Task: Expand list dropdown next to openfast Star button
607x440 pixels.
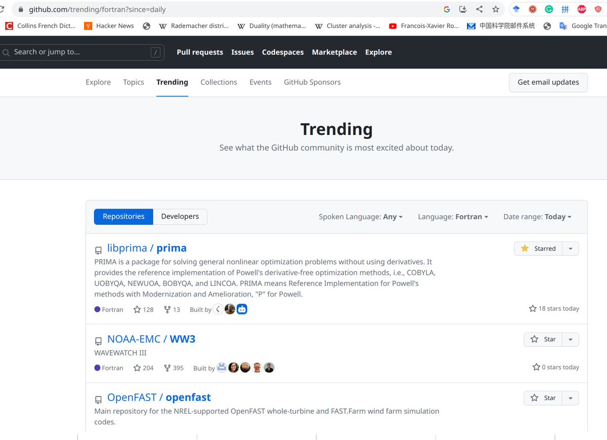Action: (x=571, y=398)
